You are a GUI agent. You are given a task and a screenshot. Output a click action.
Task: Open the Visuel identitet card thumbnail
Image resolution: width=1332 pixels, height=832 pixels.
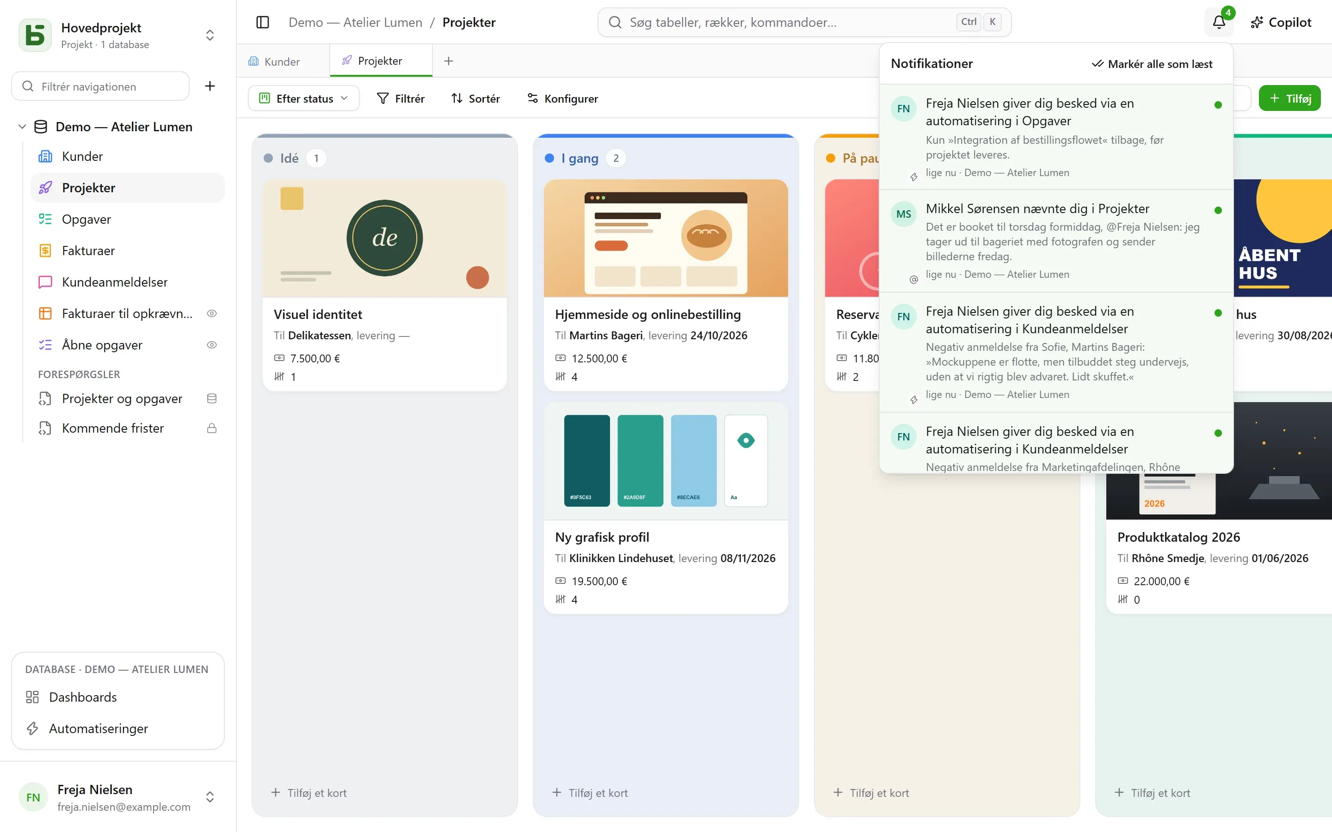[x=384, y=238]
